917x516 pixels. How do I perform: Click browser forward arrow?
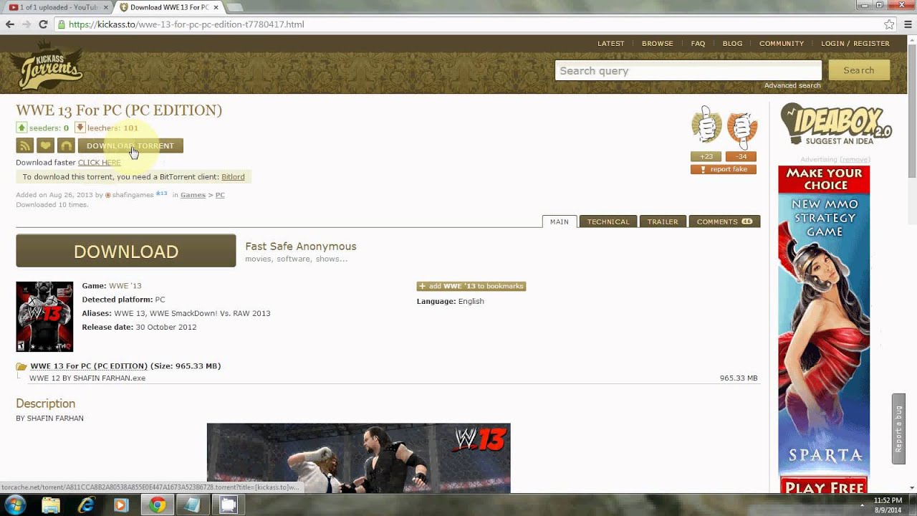27,24
